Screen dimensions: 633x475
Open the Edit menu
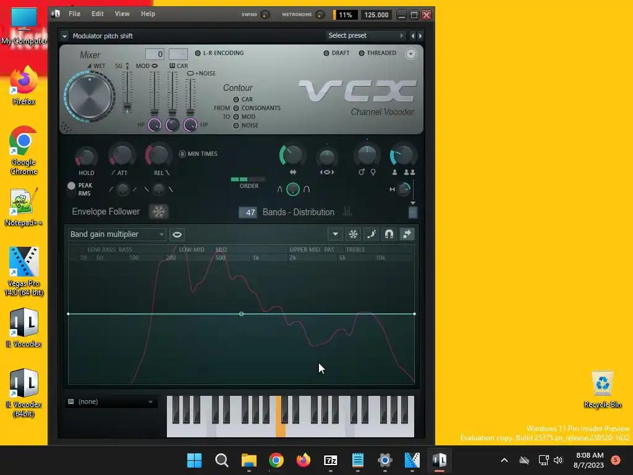(97, 14)
